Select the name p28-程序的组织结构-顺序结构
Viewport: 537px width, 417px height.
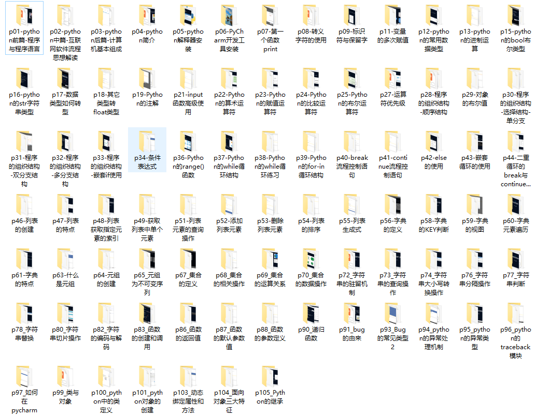point(433,103)
